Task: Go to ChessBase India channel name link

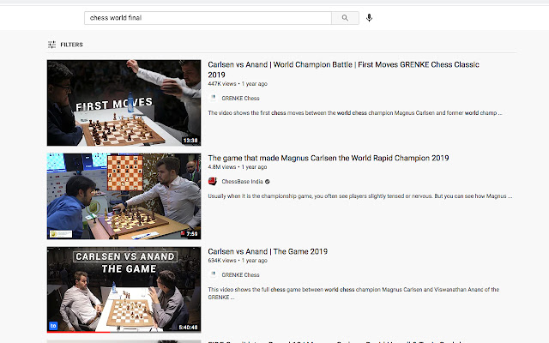Action: [243, 182]
